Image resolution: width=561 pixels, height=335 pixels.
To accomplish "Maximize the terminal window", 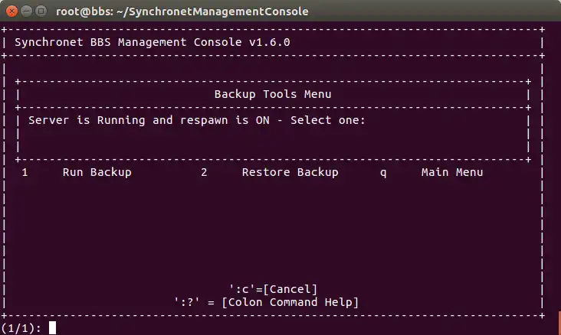I will click(41, 11).
